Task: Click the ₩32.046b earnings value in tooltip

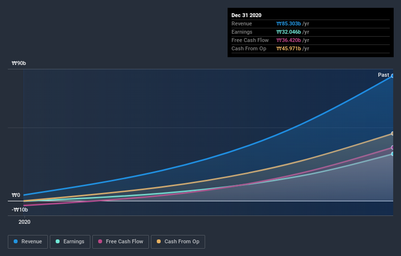Action: tap(289, 32)
